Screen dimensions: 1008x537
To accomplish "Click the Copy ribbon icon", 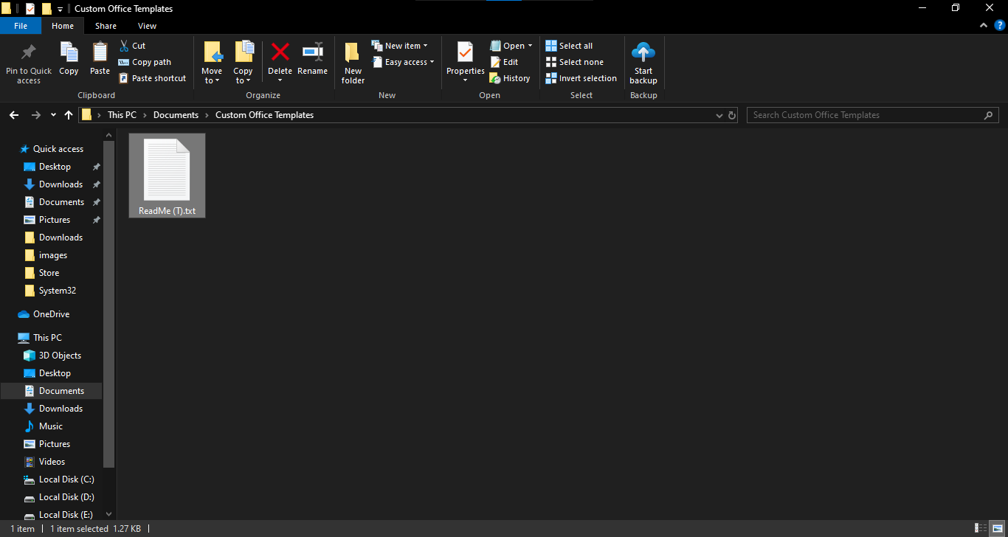I will pyautogui.click(x=69, y=52).
